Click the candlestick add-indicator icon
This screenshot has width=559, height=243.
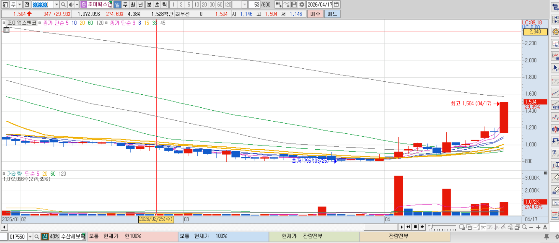click(x=278, y=5)
